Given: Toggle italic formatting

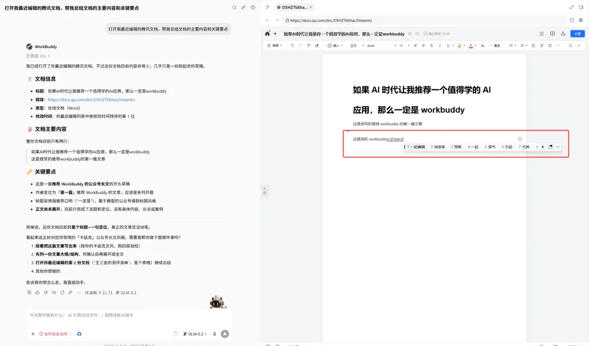Looking at the screenshot, I should tap(440, 45).
